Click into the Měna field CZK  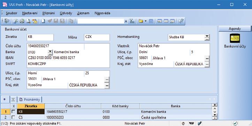click(97, 37)
